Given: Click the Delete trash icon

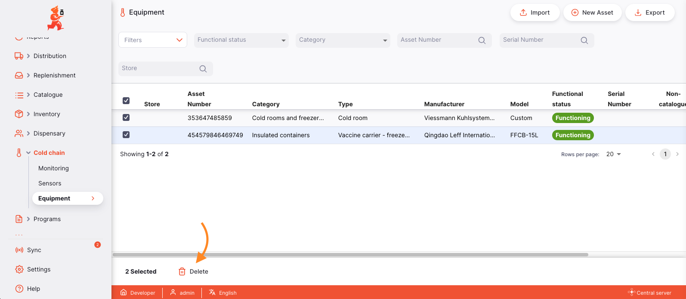Looking at the screenshot, I should 182,271.
